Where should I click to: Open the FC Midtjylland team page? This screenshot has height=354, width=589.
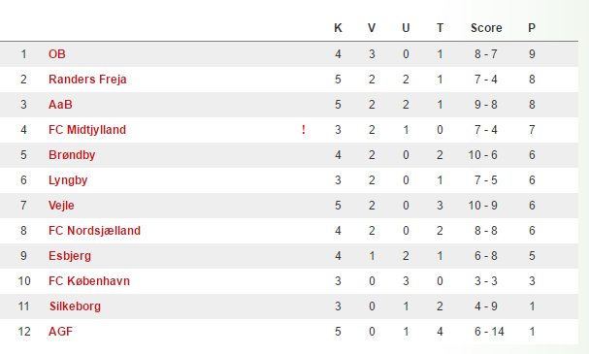(x=87, y=130)
